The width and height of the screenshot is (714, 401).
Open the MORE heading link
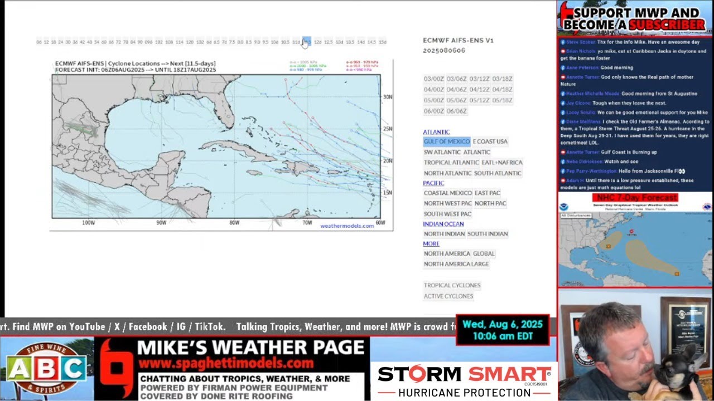coord(431,244)
